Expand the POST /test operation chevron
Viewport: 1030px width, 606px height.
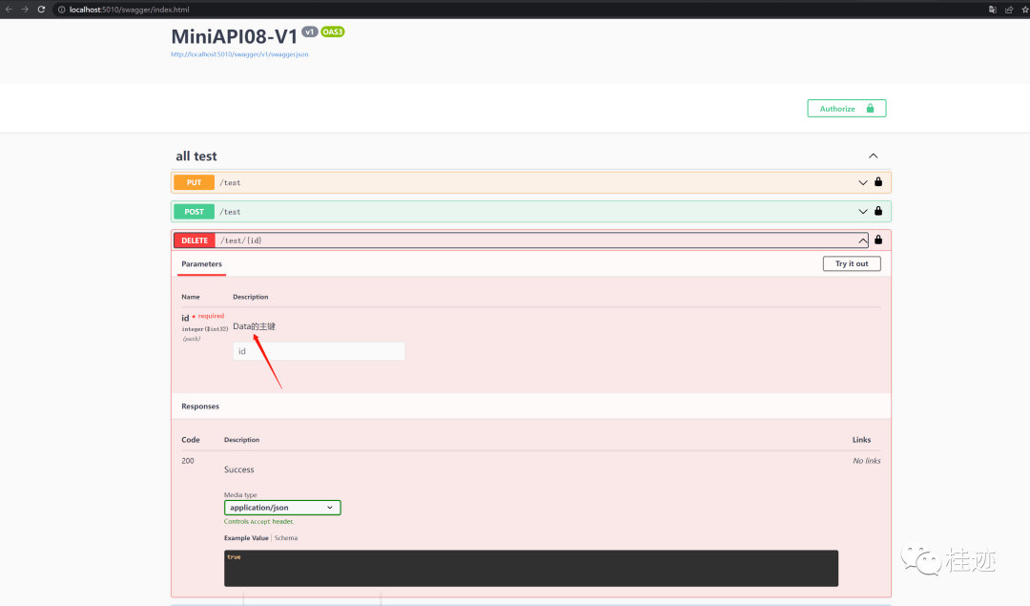[863, 211]
